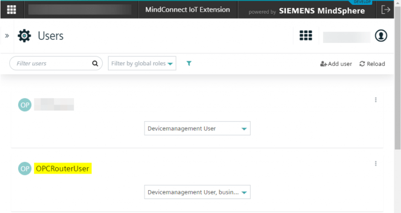Viewport: 401px width, 213px height.
Task: Expand the side navigation with double chevron
Action: 7,36
